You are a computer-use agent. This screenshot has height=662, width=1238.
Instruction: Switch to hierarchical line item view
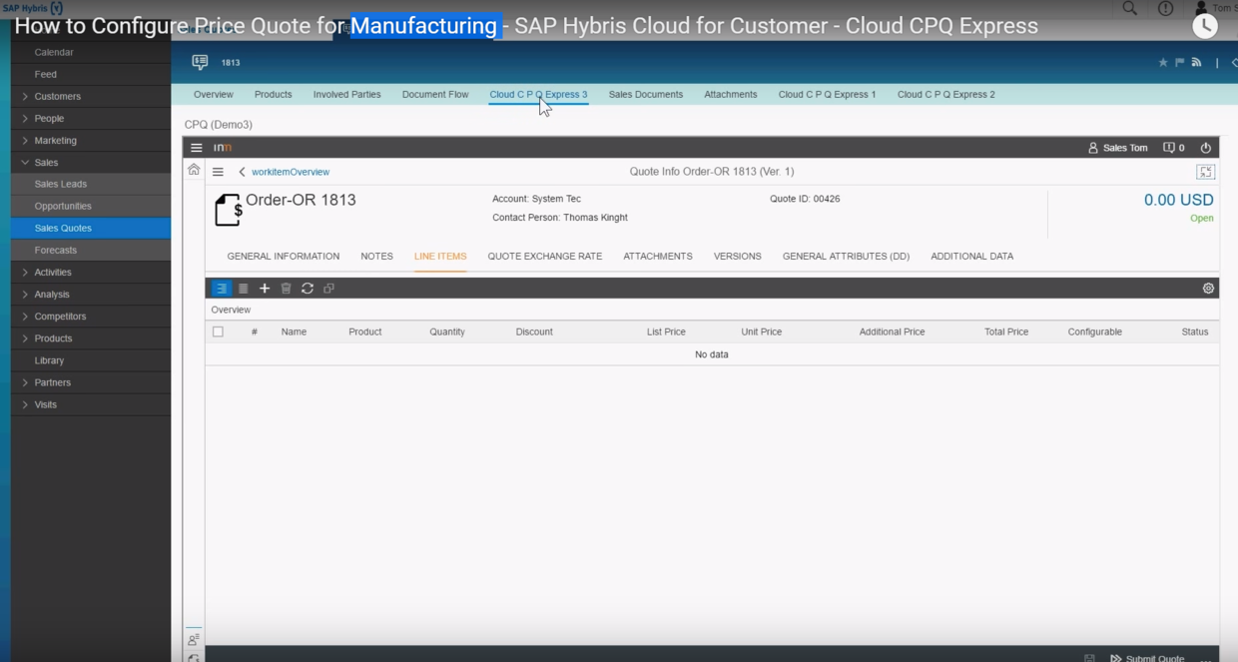tap(221, 289)
